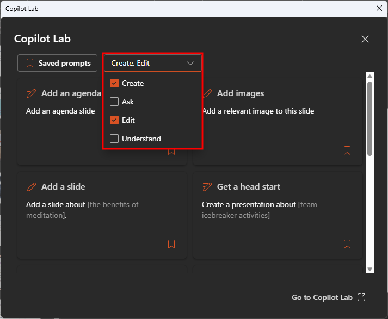Click the Copilot Lab heading

point(42,39)
